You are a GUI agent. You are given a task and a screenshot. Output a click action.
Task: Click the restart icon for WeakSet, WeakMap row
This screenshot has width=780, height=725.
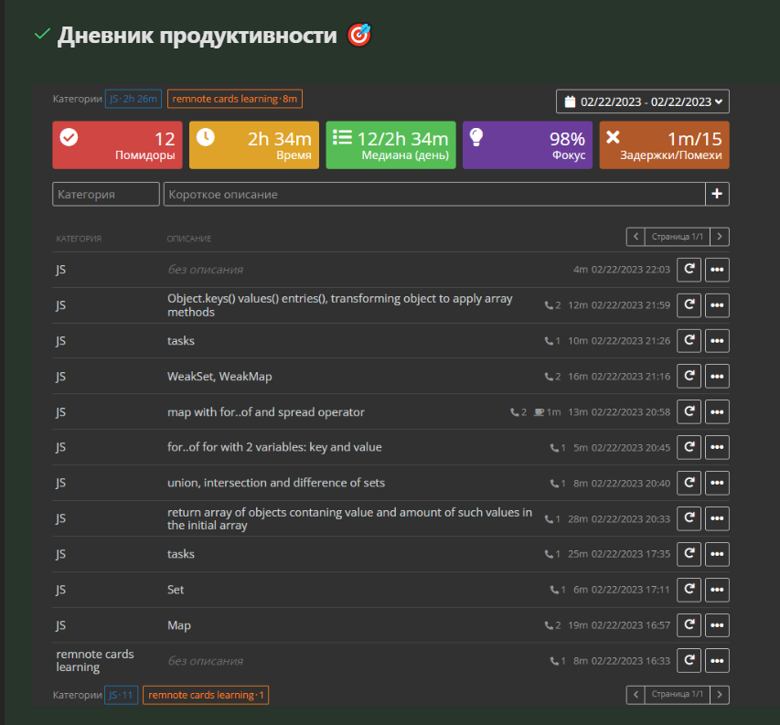pyautogui.click(x=689, y=376)
